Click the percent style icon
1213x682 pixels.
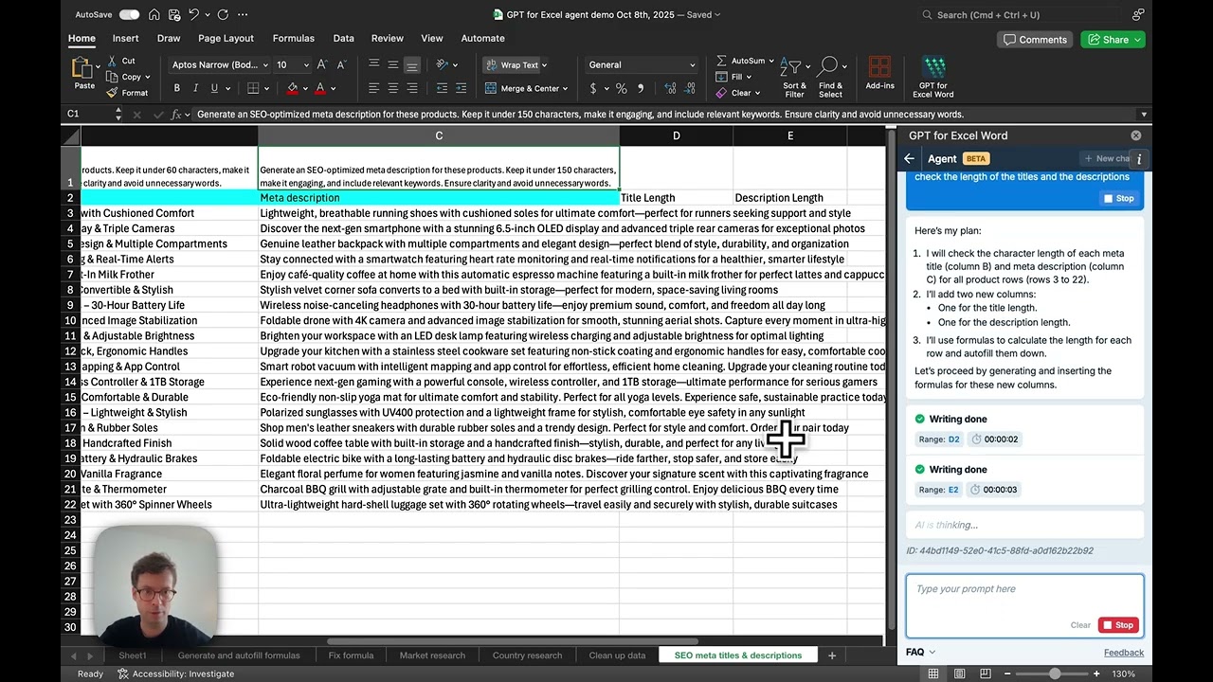[622, 88]
